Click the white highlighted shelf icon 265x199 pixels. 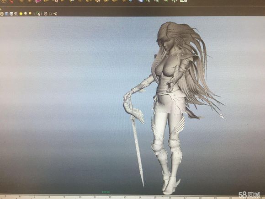[183, 1]
